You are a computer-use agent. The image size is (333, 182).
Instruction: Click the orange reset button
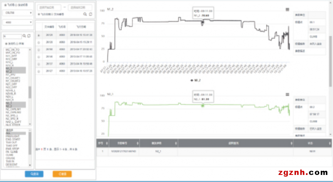click(x=62, y=174)
